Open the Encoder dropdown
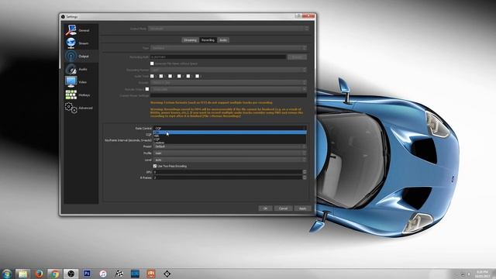496x279 pixels. point(229,83)
